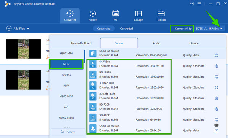Edit the custom 240x160 profile
The width and height of the screenshot is (228, 138).
click(x=217, y=130)
